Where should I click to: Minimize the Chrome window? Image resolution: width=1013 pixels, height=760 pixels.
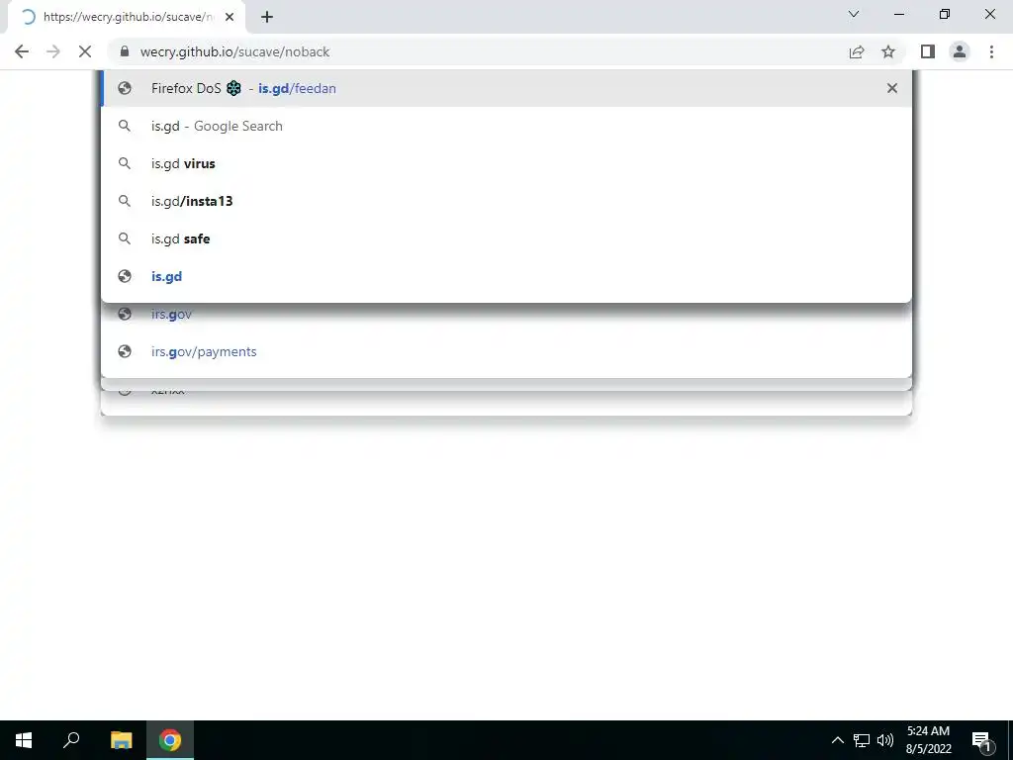click(x=899, y=14)
